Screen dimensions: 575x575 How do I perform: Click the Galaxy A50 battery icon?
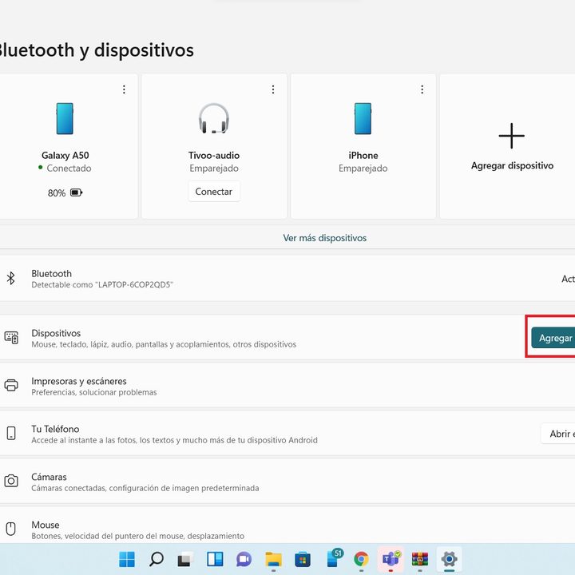tap(77, 192)
